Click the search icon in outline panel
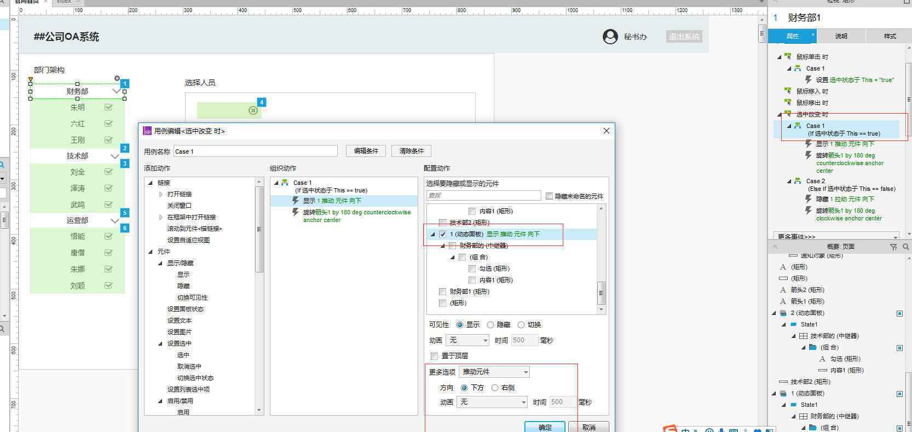The width and height of the screenshot is (912, 432). point(905,247)
